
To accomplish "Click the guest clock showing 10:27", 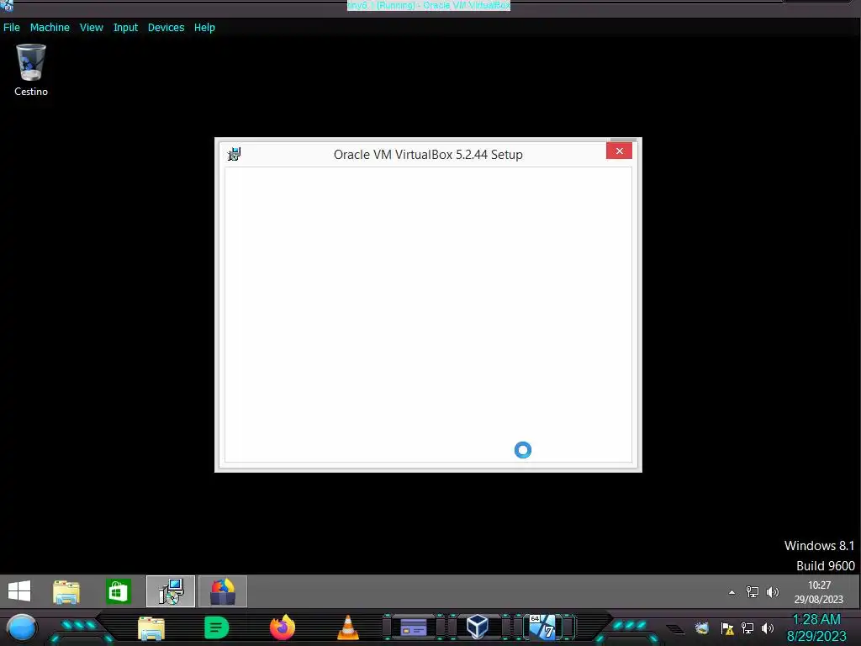I will point(818,591).
